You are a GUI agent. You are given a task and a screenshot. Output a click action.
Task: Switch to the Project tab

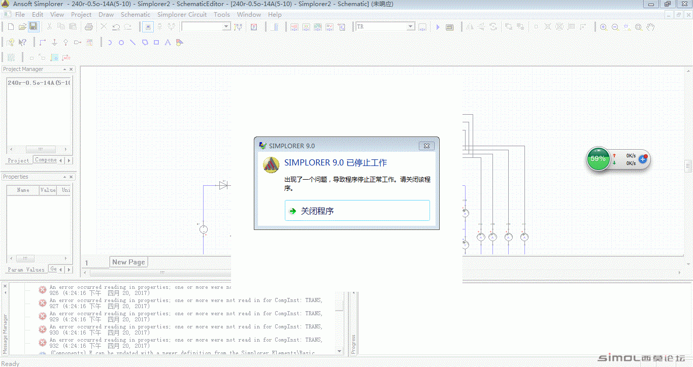18,160
